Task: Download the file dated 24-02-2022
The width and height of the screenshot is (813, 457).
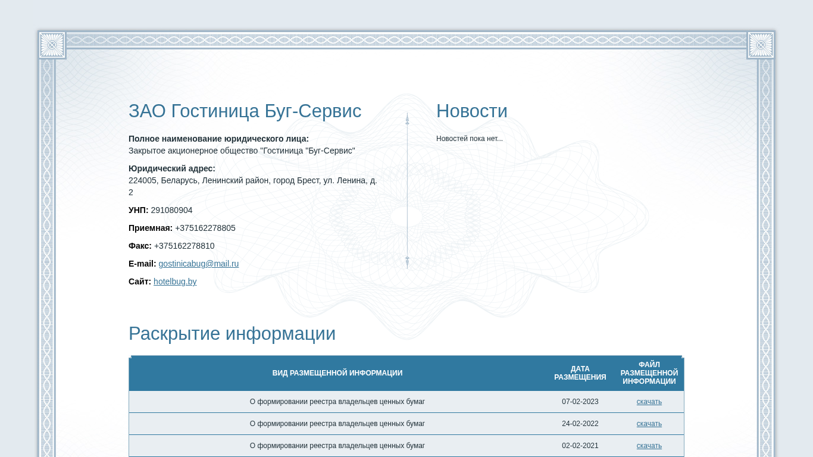Action: [649, 424]
